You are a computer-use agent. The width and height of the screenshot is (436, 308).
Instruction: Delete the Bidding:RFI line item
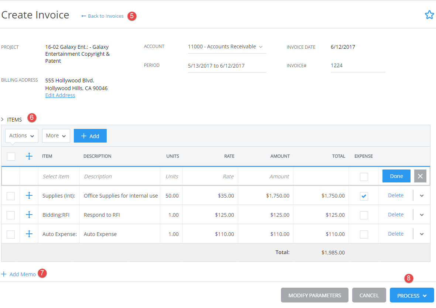pyautogui.click(x=395, y=215)
